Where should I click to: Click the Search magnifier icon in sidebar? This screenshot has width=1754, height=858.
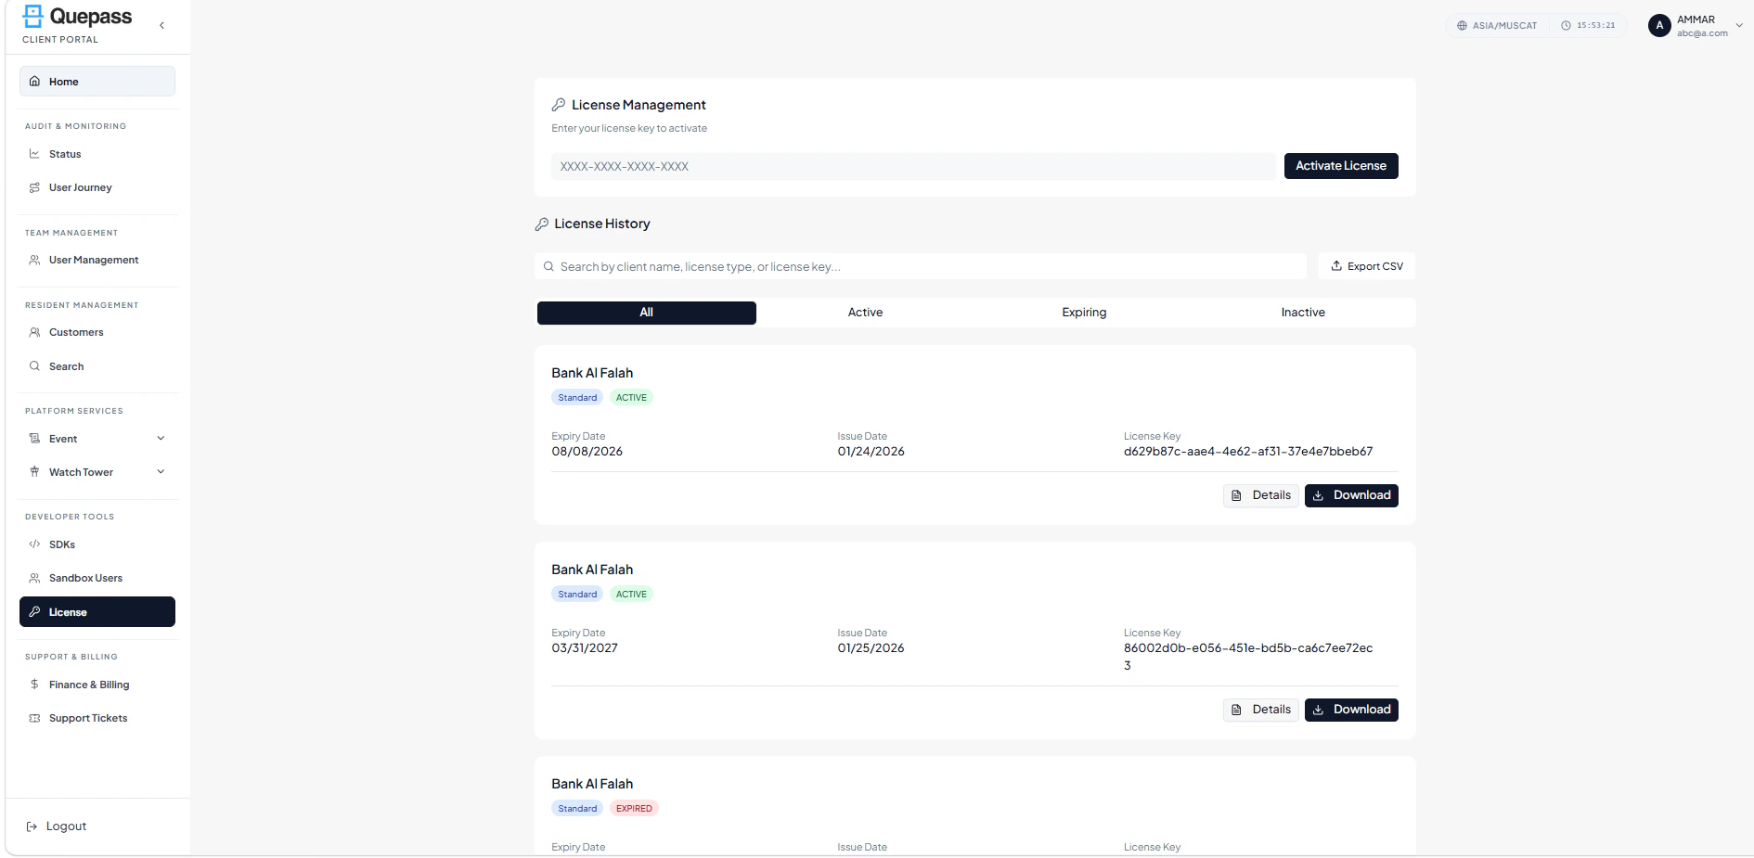(34, 366)
